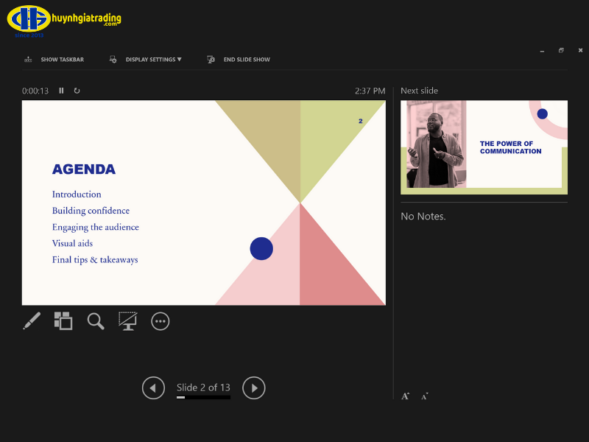Click the magnifier zoom into slide icon
589x442 pixels.
click(96, 321)
